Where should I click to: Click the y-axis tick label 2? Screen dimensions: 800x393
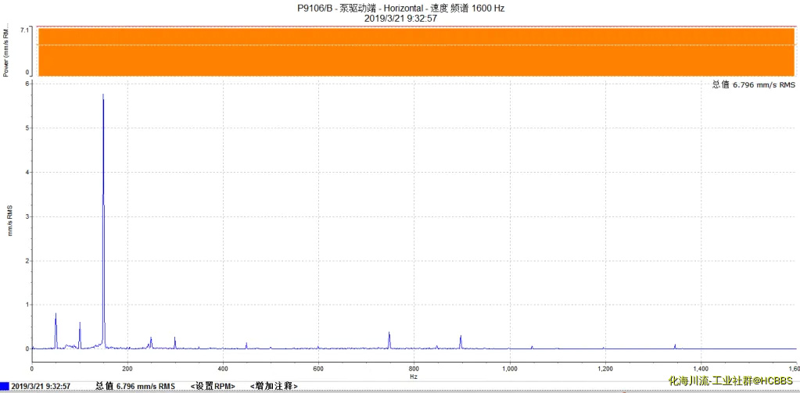[x=27, y=260]
